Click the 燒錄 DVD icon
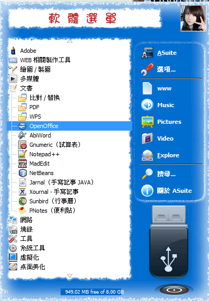Screen dimensions: 209x301 13,229
